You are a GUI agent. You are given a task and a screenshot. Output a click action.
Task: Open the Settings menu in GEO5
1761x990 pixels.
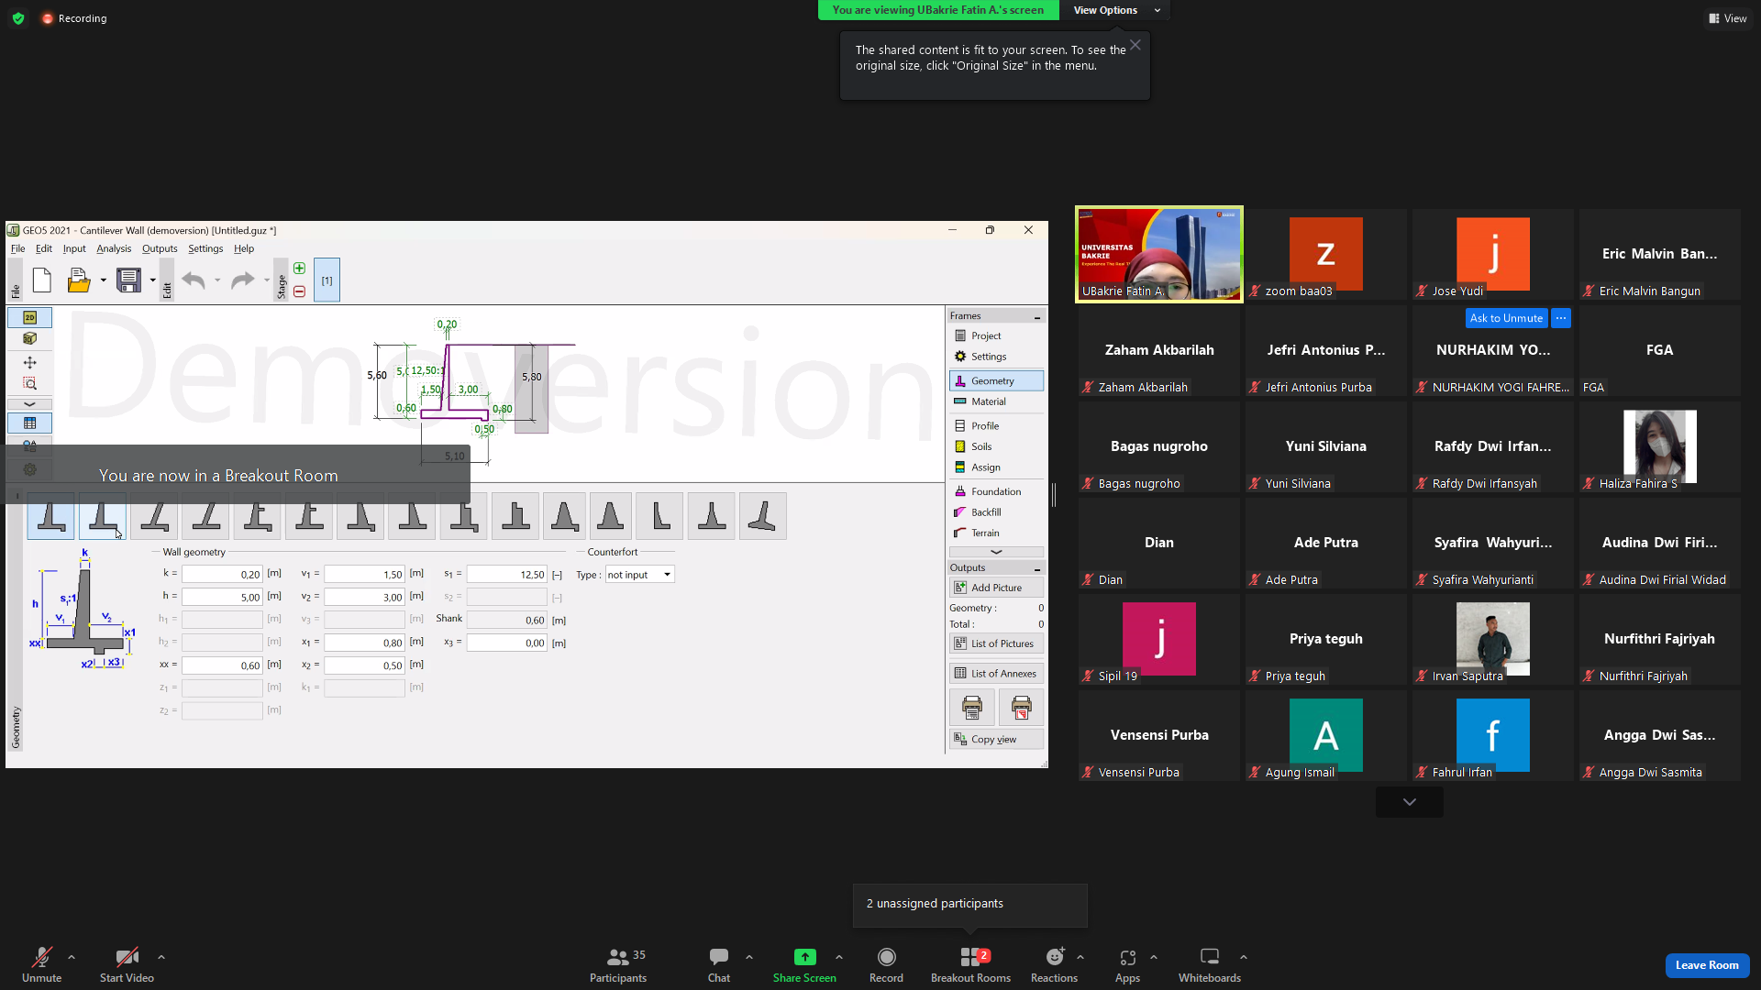pyautogui.click(x=205, y=248)
